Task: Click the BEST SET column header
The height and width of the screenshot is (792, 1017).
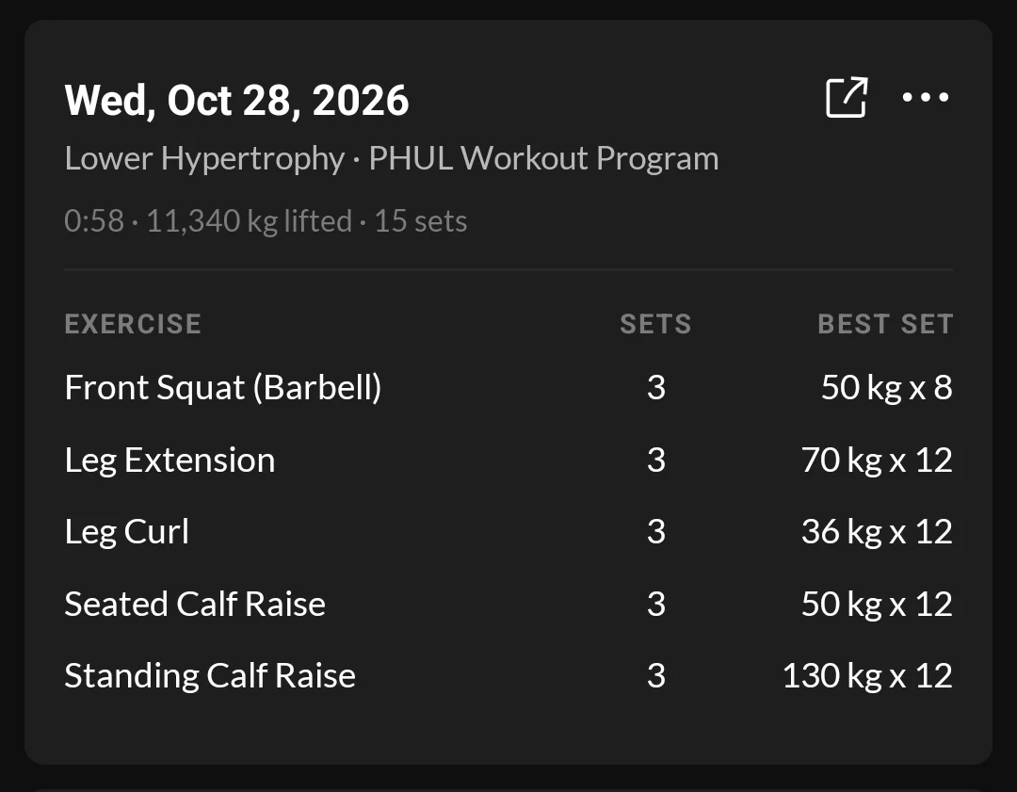Action: pyautogui.click(x=885, y=324)
